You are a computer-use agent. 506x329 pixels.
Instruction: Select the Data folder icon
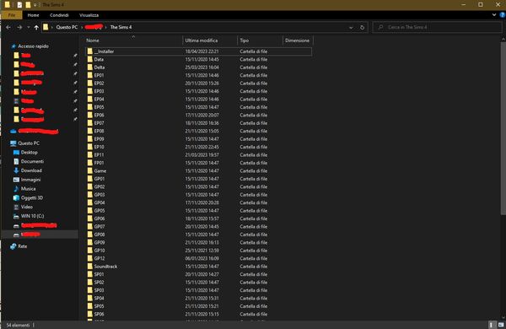tap(90, 59)
